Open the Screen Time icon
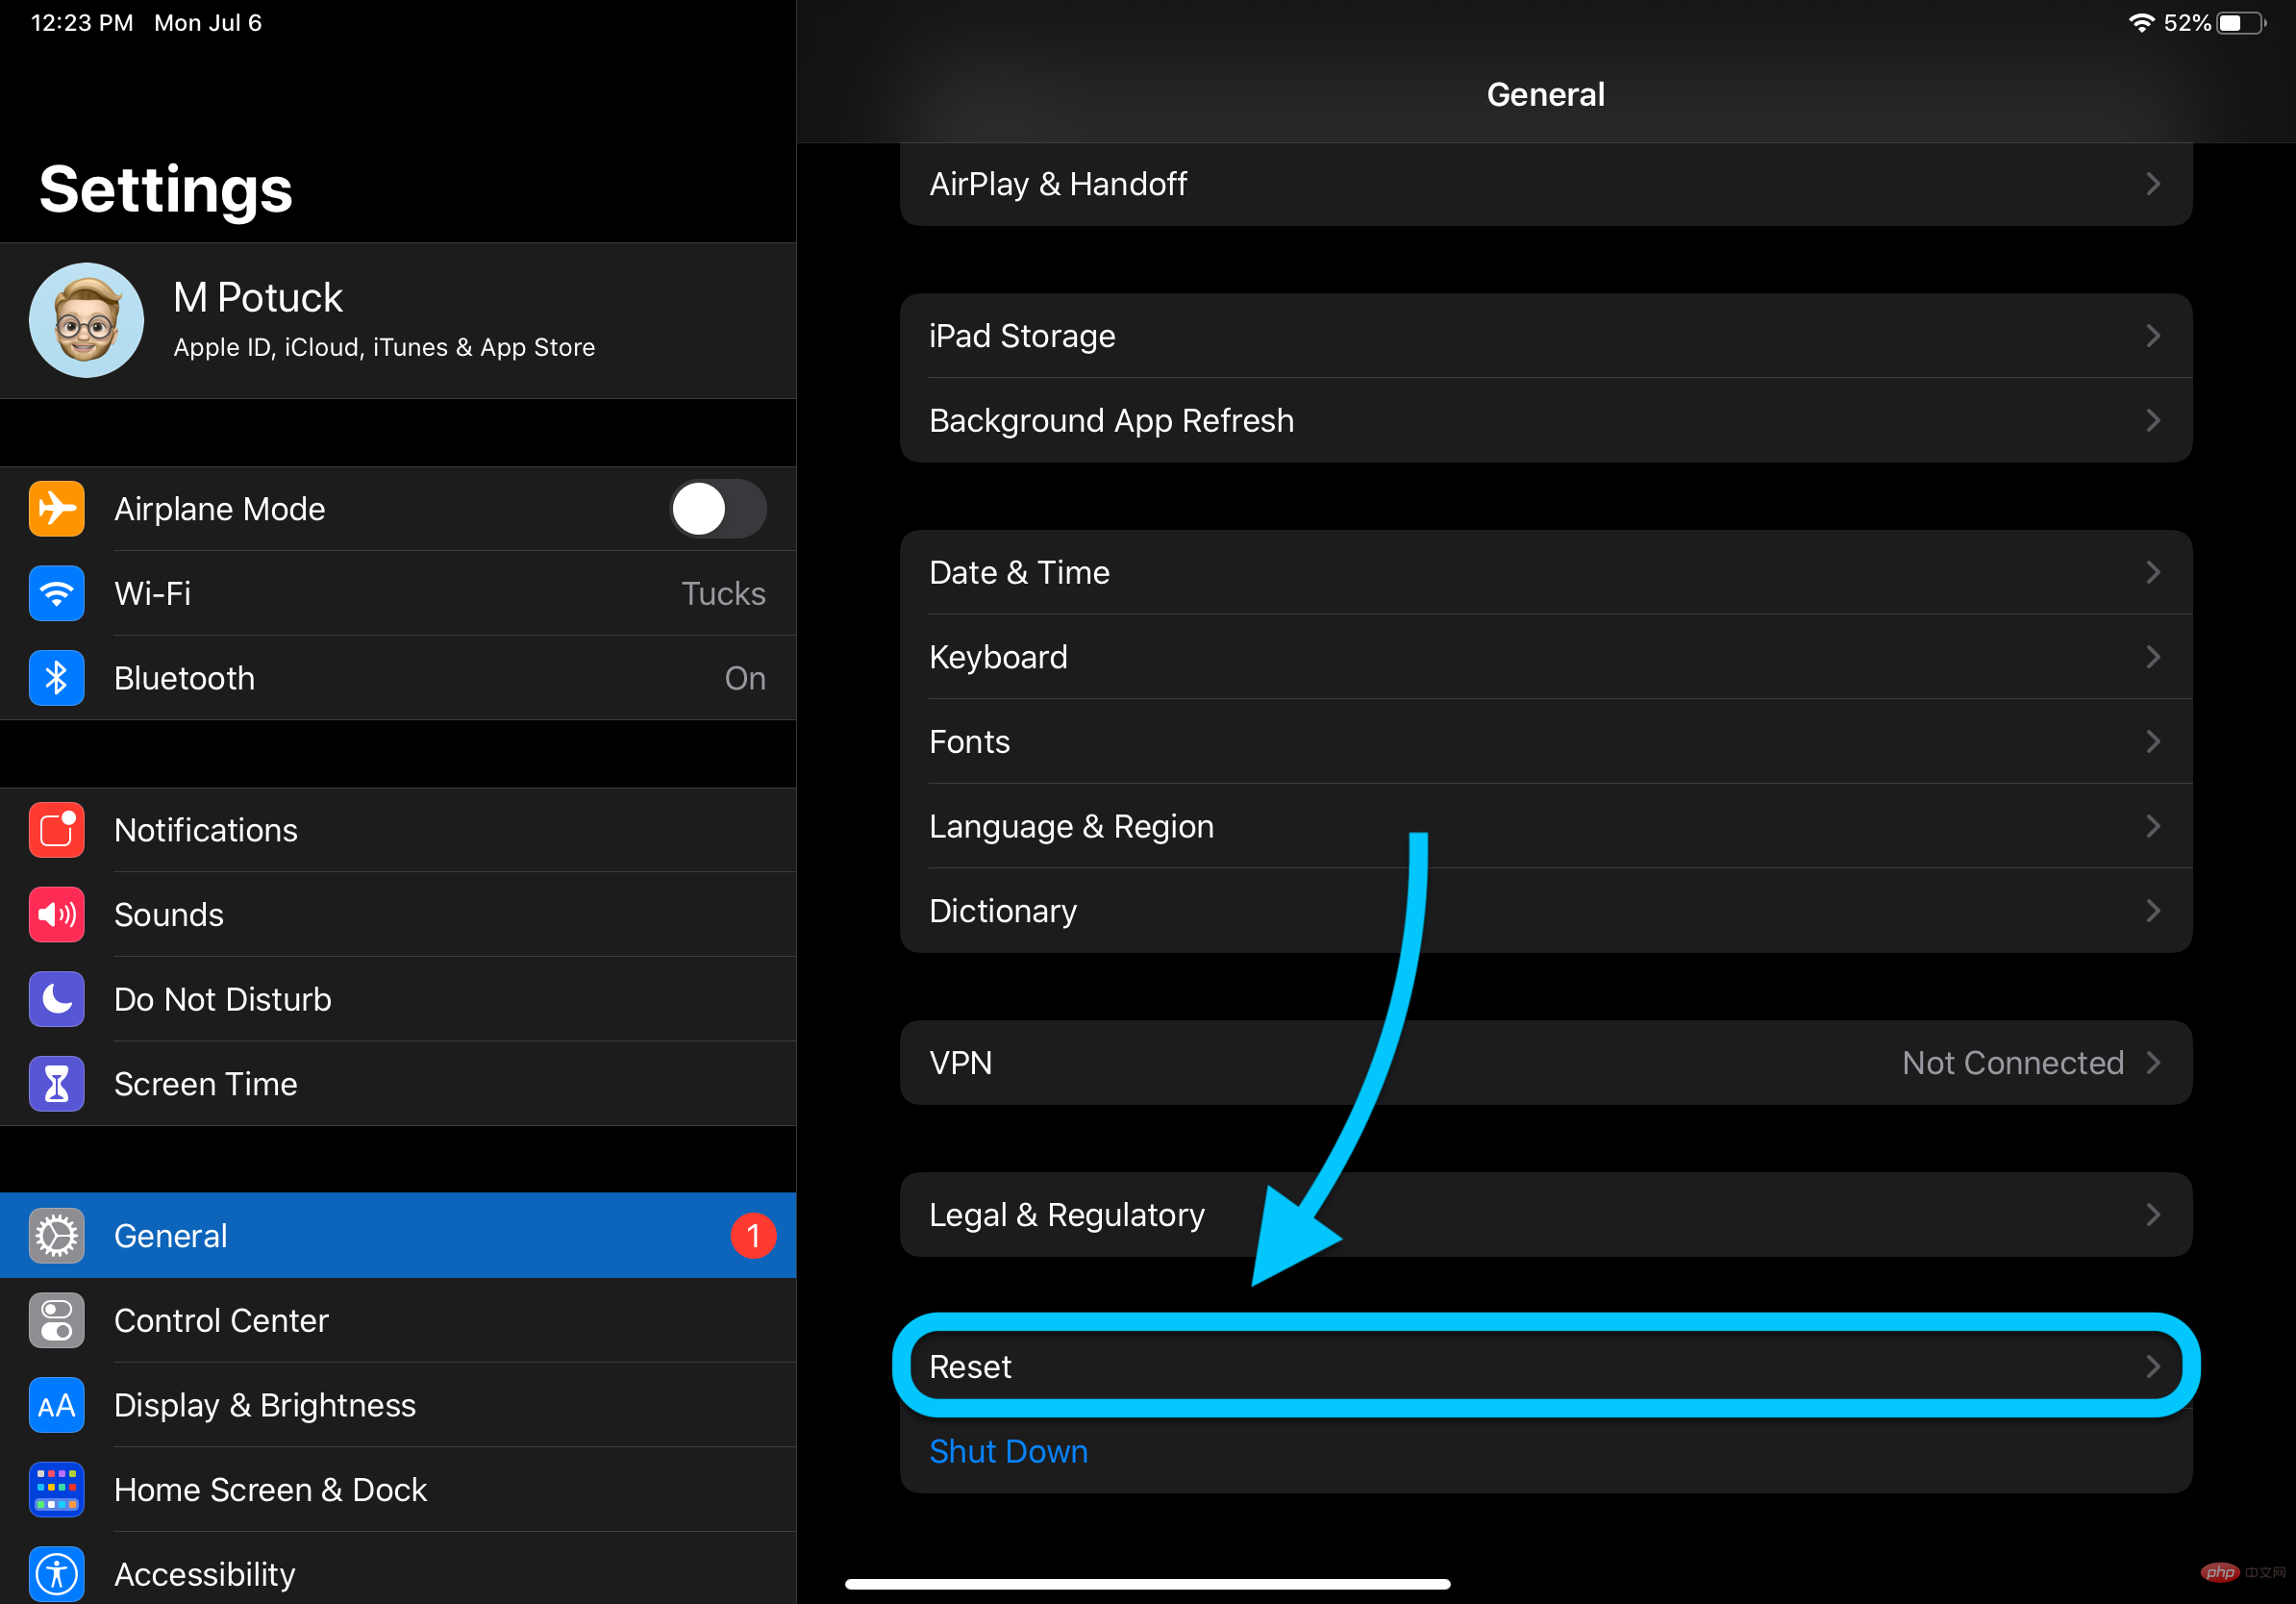Screen dimensions: 2296x1604 click(56, 1084)
